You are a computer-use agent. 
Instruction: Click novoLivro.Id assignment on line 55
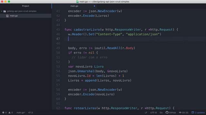(96, 76)
